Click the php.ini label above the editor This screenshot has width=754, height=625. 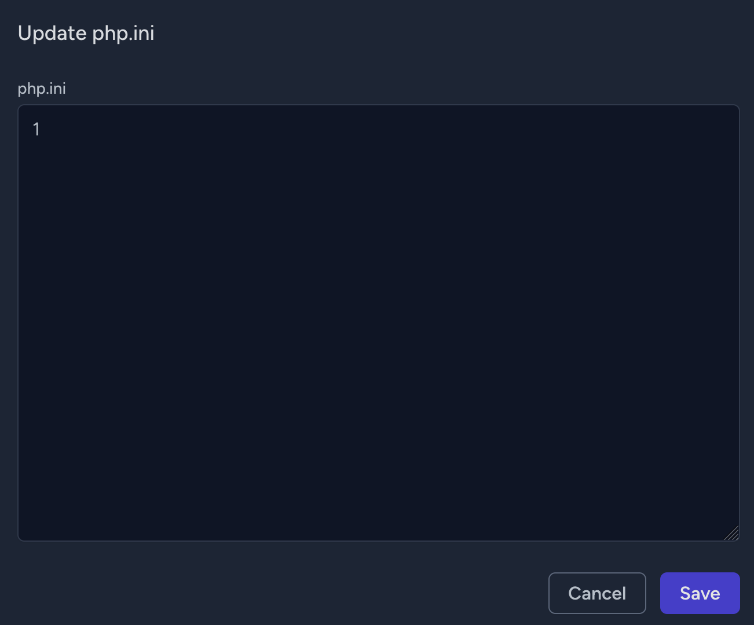[x=41, y=89]
